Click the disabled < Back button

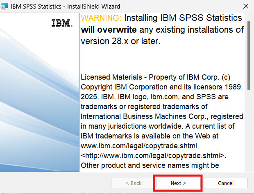(x=134, y=183)
